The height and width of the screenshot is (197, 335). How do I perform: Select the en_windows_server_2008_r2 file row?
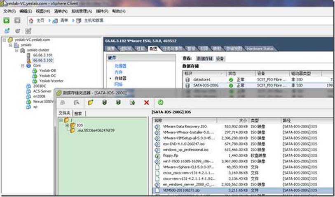[243, 184]
